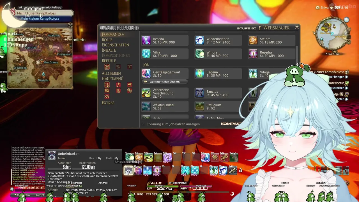Viewport: 359px width, 202px height.
Task: Click La Noscea on the map
Action: [x=20, y=68]
